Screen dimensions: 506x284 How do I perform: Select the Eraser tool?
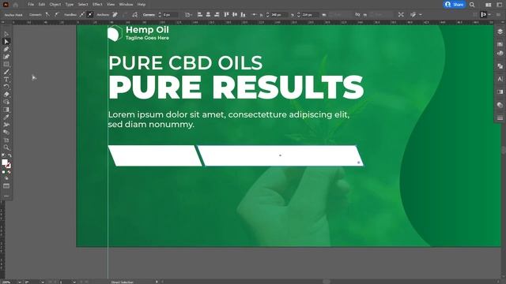[6, 95]
